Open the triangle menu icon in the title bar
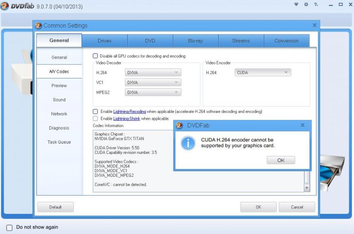Screen dimensions: 354x234 (296, 5)
